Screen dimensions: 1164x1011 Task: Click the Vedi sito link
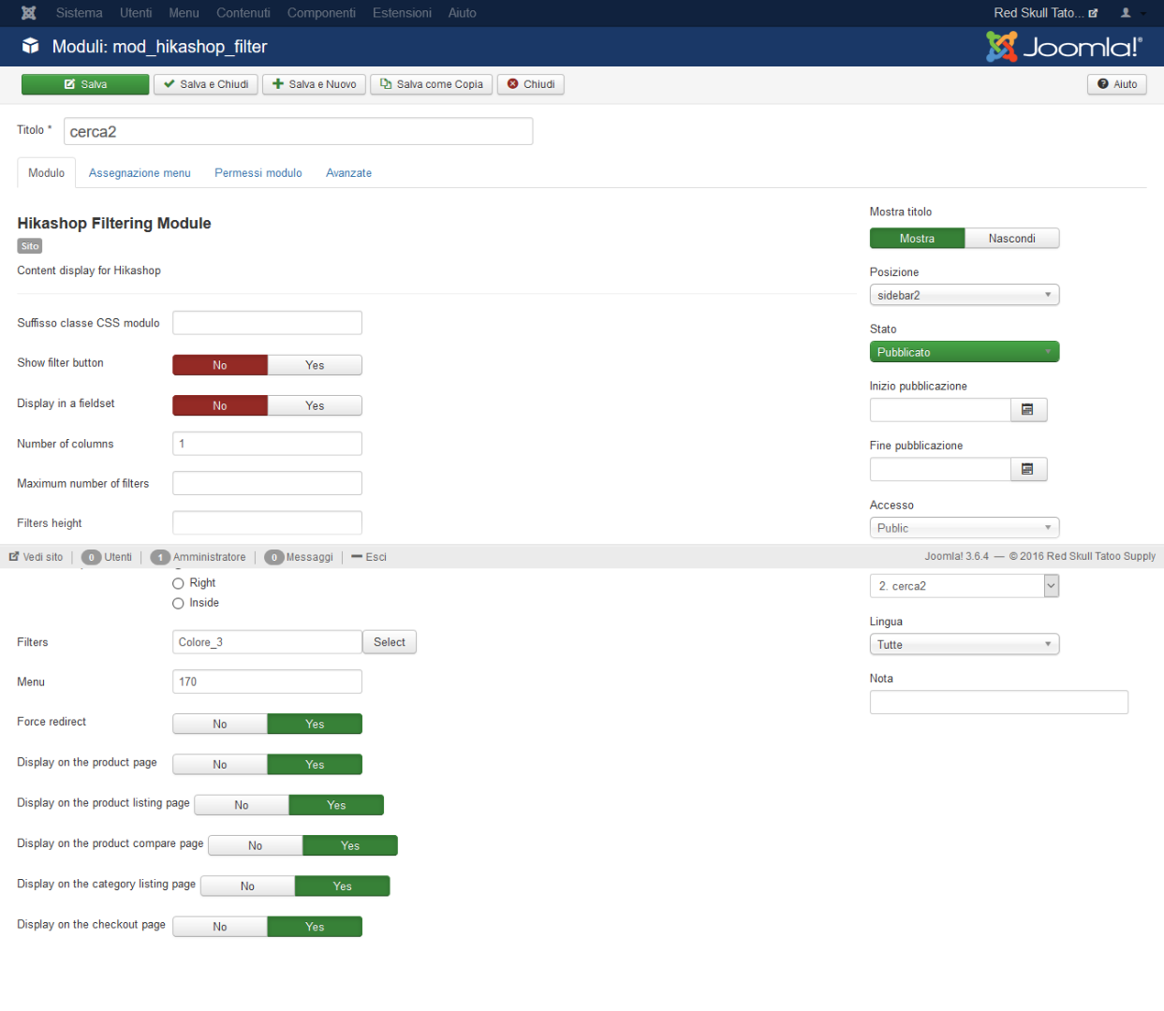[37, 557]
